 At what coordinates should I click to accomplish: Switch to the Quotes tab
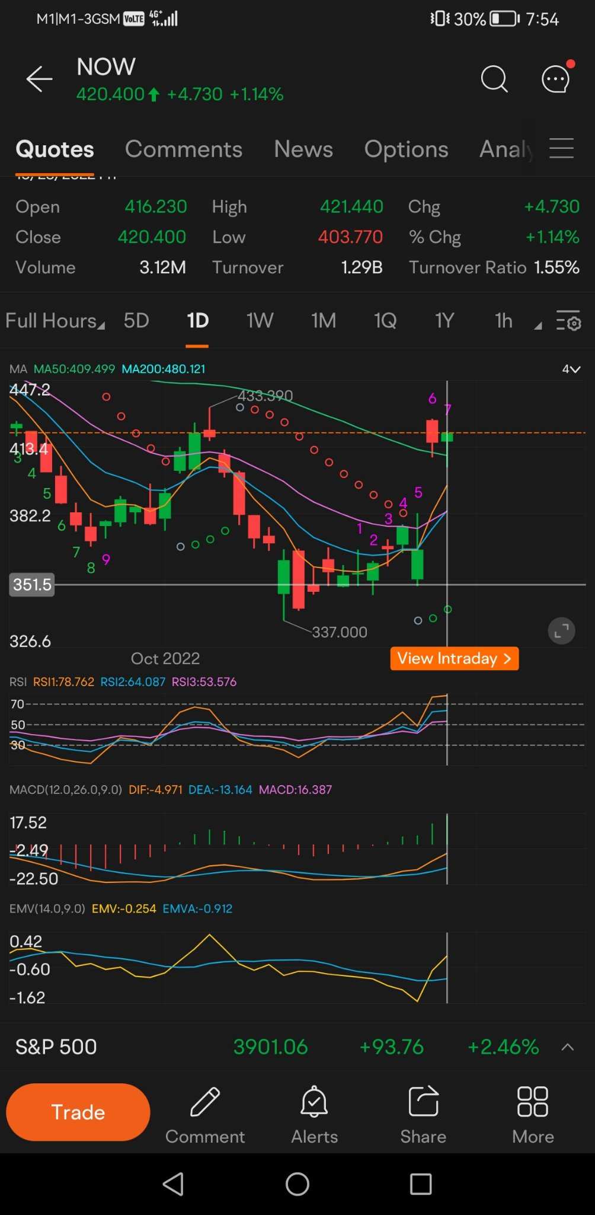[x=55, y=149]
